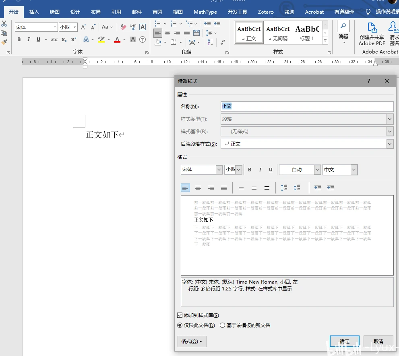The height and width of the screenshot is (356, 399).
Task: Open the Insert (插入) ribbon tab
Action: (x=34, y=12)
